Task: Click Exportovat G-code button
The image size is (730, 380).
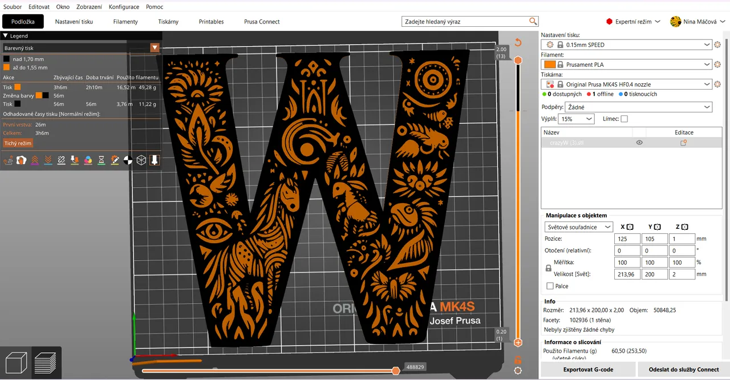Action: (x=588, y=370)
